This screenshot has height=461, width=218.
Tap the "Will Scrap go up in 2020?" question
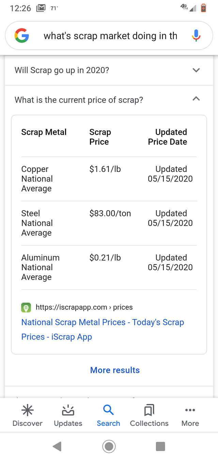(62, 70)
